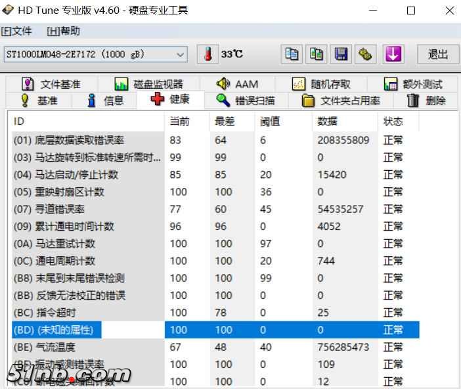Image resolution: width=461 pixels, height=389 pixels.
Task: Select row (0C) 通电周期计数
Action: pyautogui.click(x=215, y=261)
